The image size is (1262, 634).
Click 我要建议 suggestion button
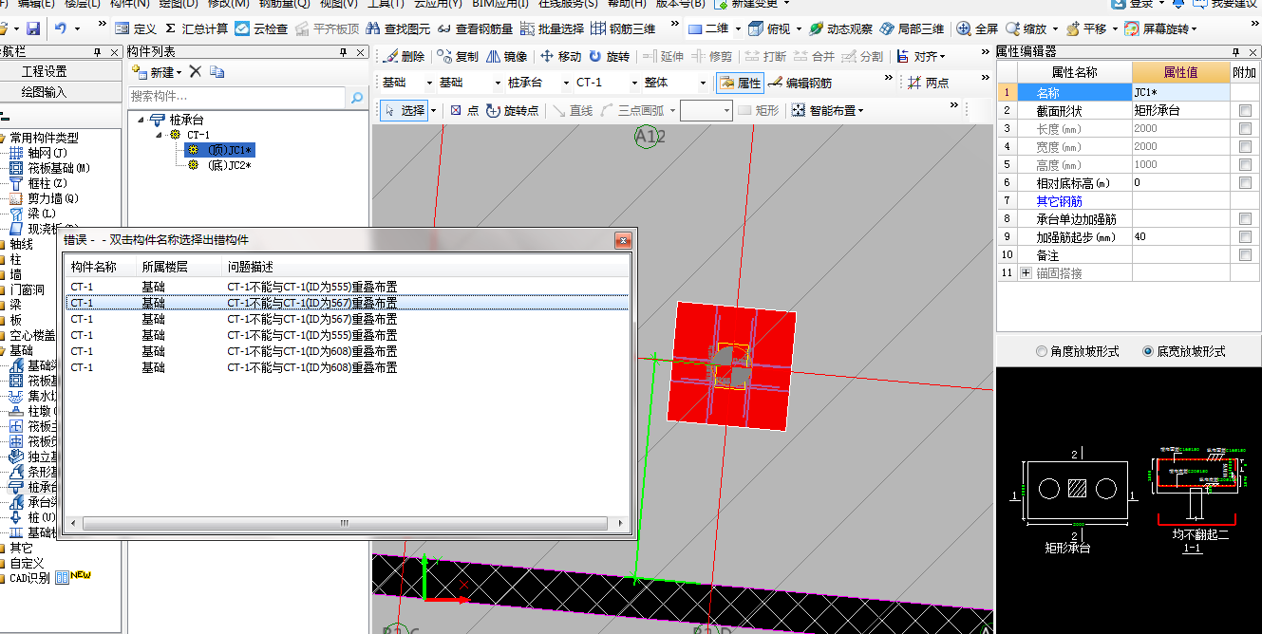pyautogui.click(x=1224, y=4)
